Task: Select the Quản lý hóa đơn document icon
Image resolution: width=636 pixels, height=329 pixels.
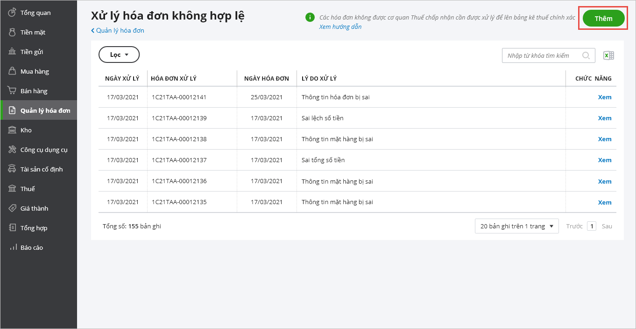Action: coord(12,110)
